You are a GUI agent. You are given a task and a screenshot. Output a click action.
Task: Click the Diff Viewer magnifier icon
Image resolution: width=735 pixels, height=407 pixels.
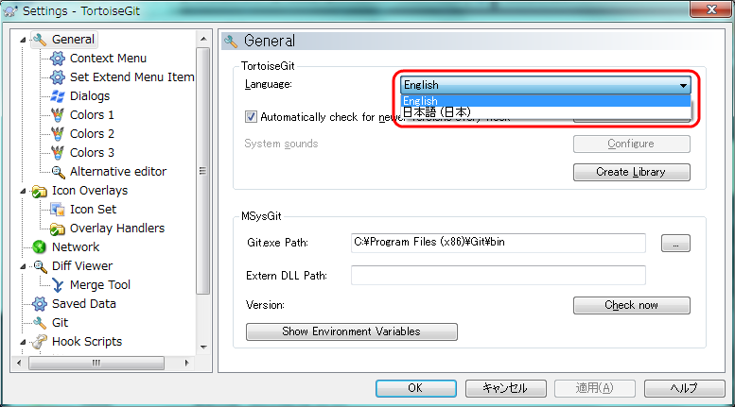(41, 266)
